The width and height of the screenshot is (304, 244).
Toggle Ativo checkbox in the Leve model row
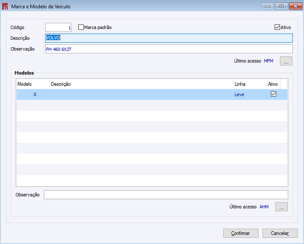click(274, 94)
